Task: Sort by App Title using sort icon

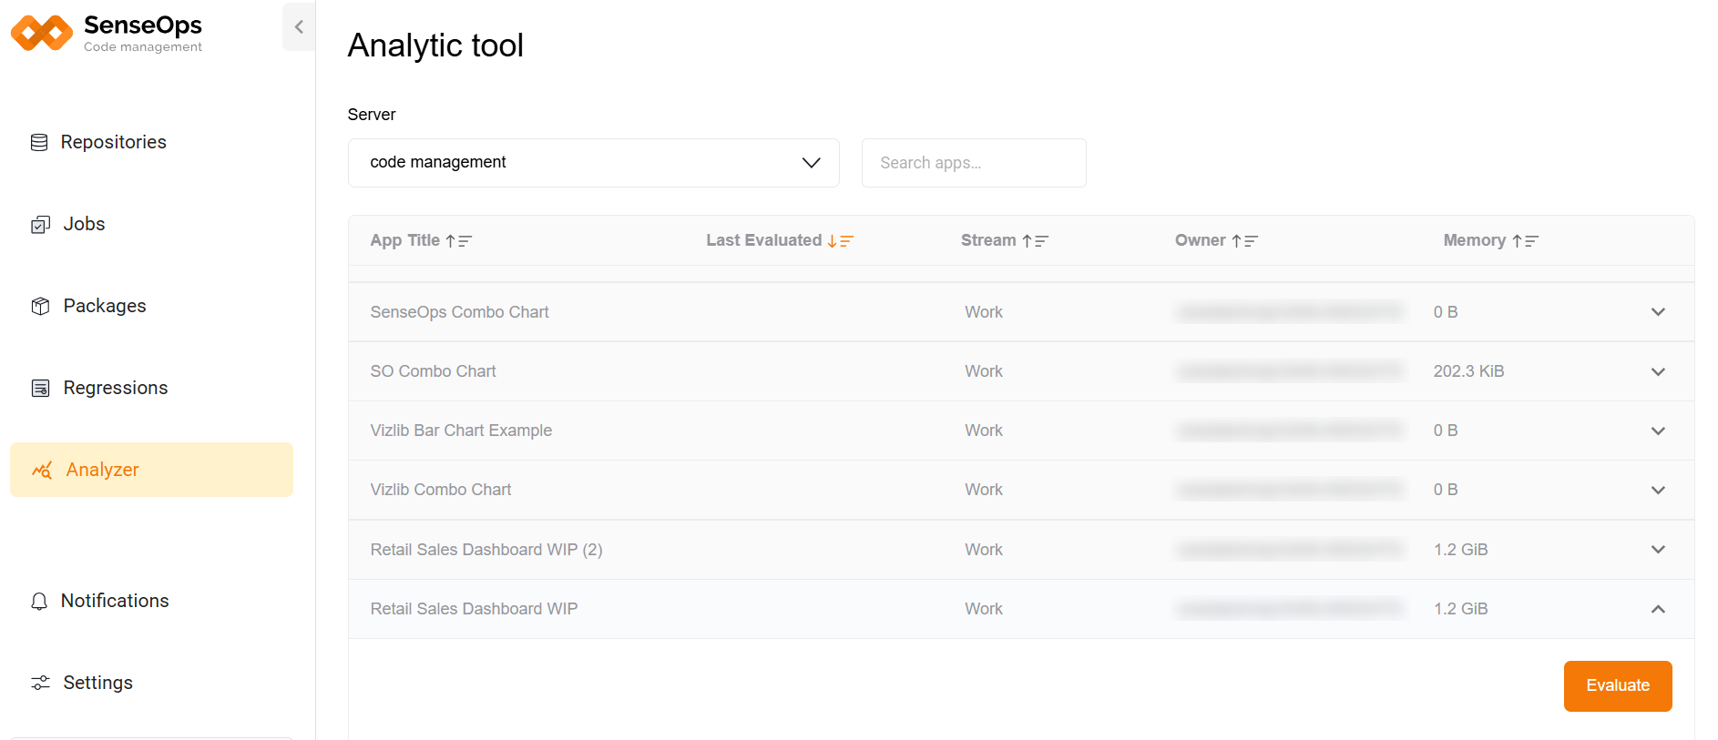Action: point(458,241)
